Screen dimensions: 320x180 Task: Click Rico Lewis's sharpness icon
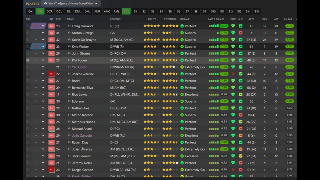[x=240, y=94]
